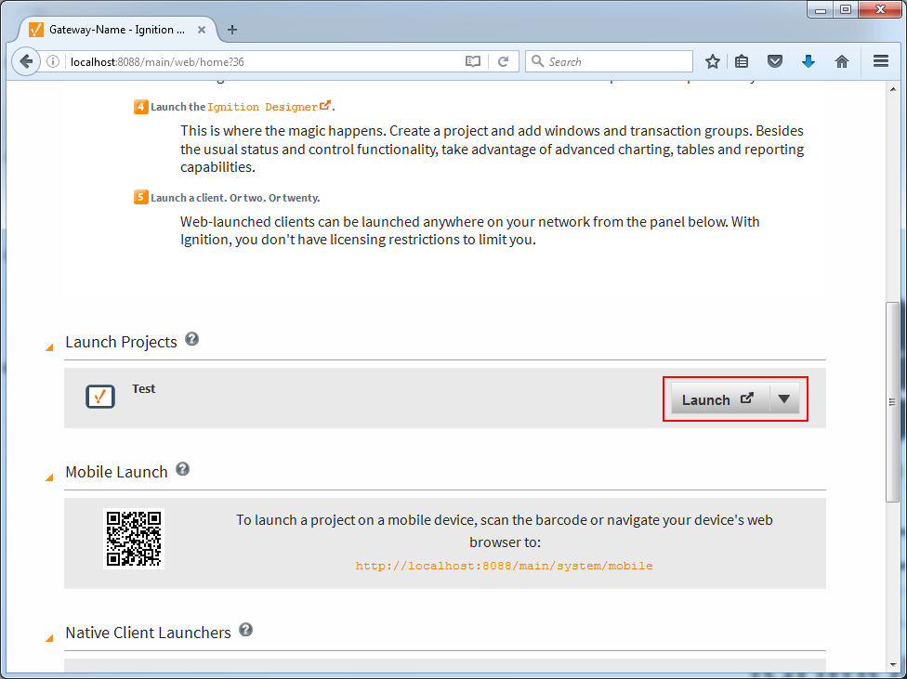This screenshot has width=907, height=679.
Task: Open the Downloads arrow icon
Action: click(808, 61)
